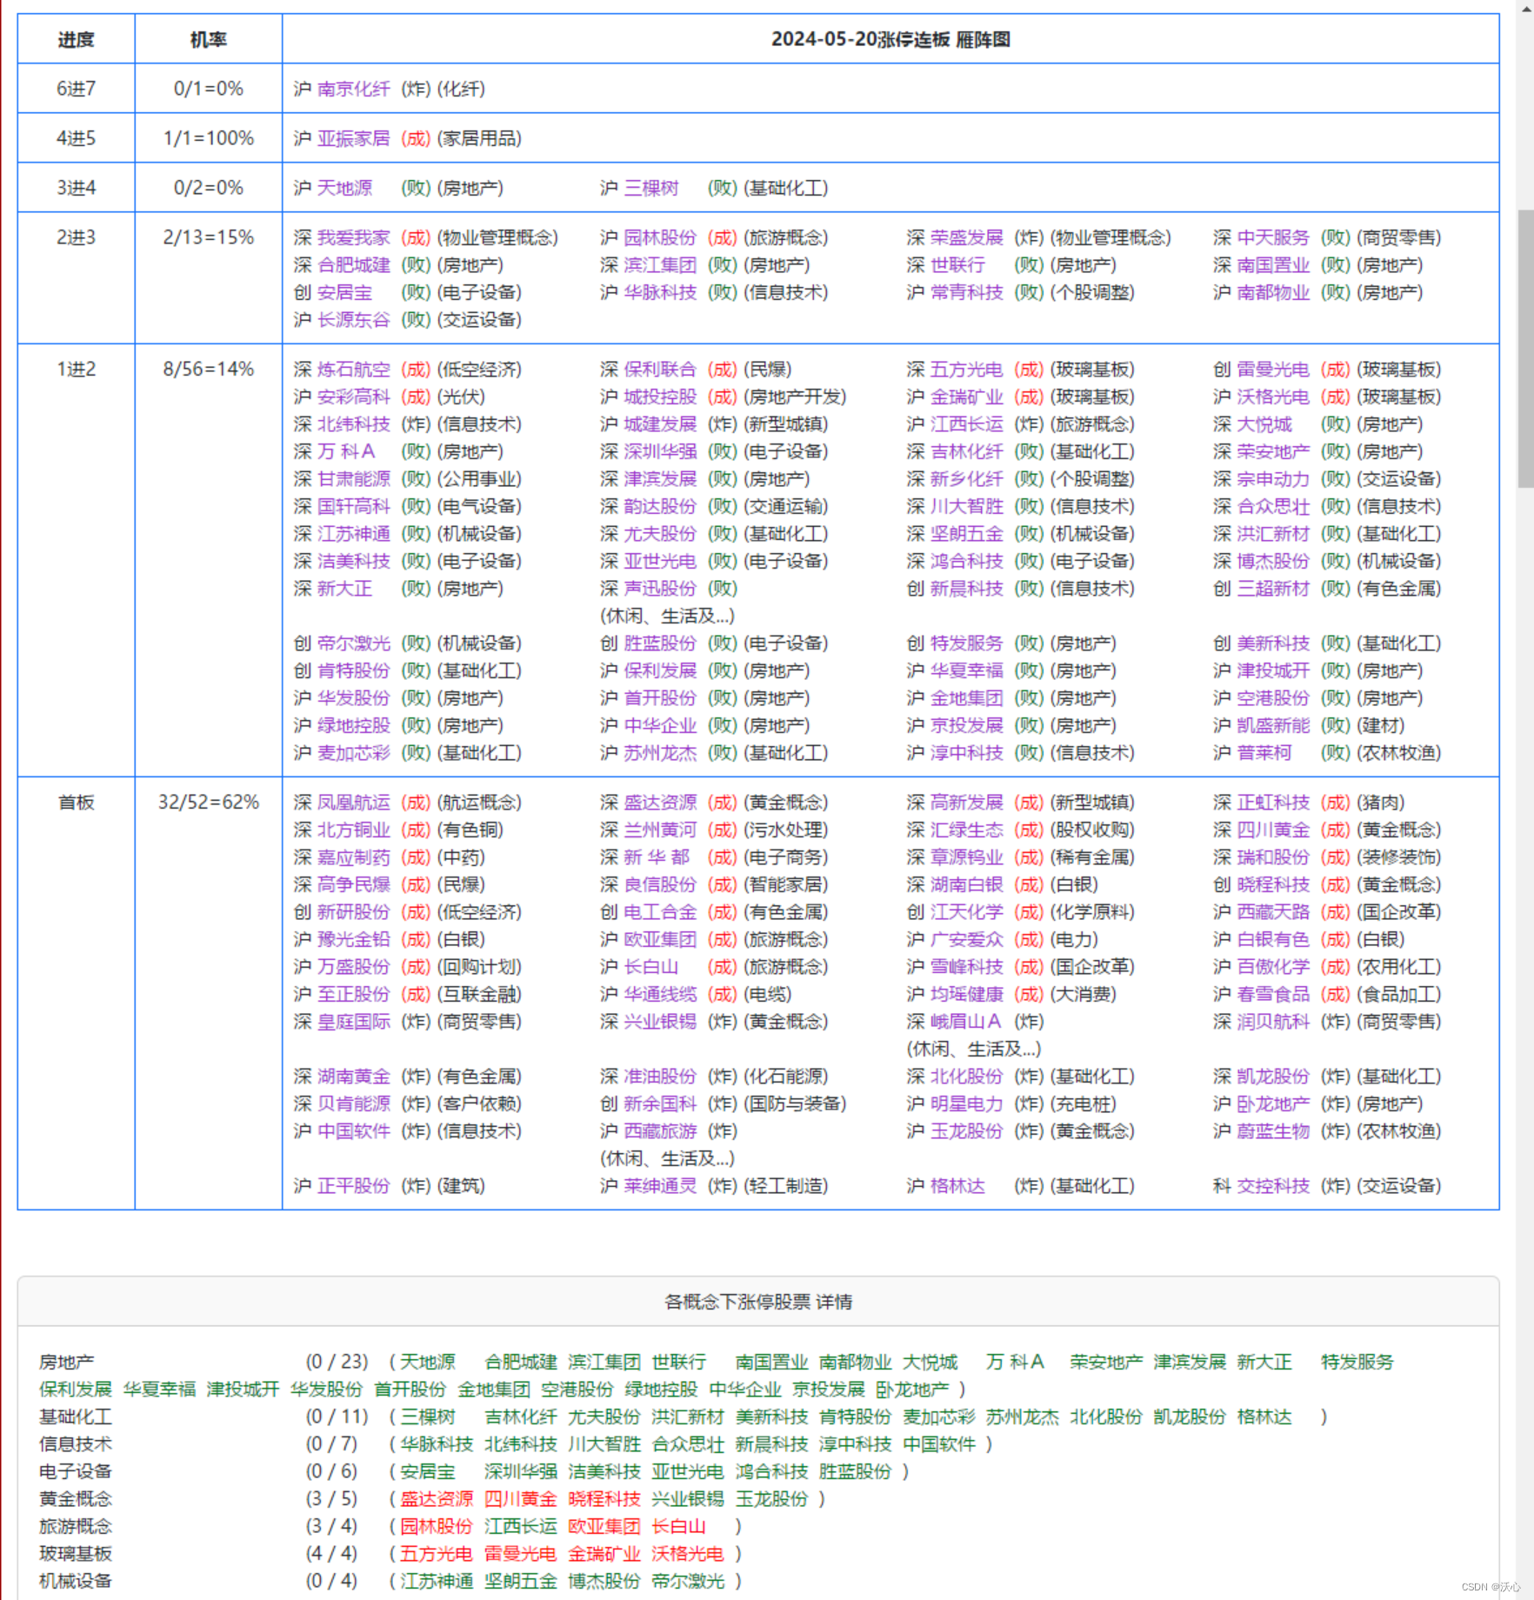Image resolution: width=1534 pixels, height=1600 pixels.
Task: Select 华脉科技 in the 信息技术 concept list
Action: coord(437,1443)
